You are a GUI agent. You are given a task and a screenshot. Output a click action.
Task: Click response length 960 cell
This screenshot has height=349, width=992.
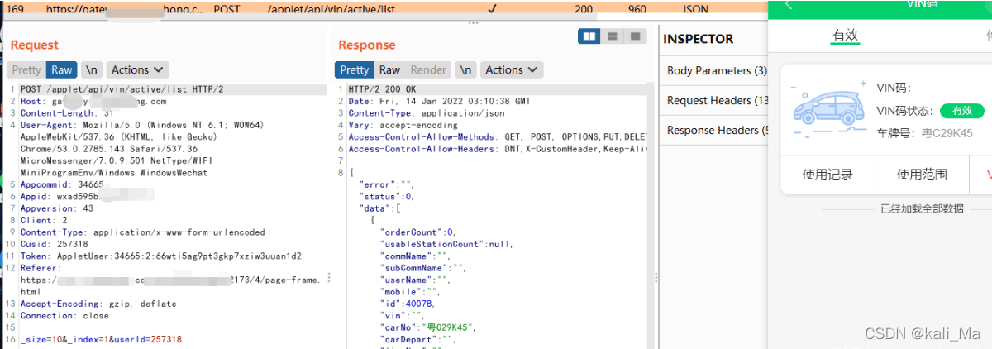point(637,9)
